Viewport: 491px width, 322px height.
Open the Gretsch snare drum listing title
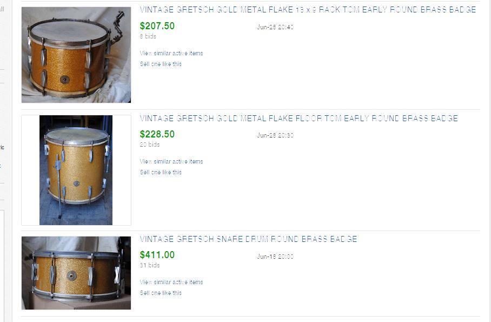pyautogui.click(x=248, y=239)
